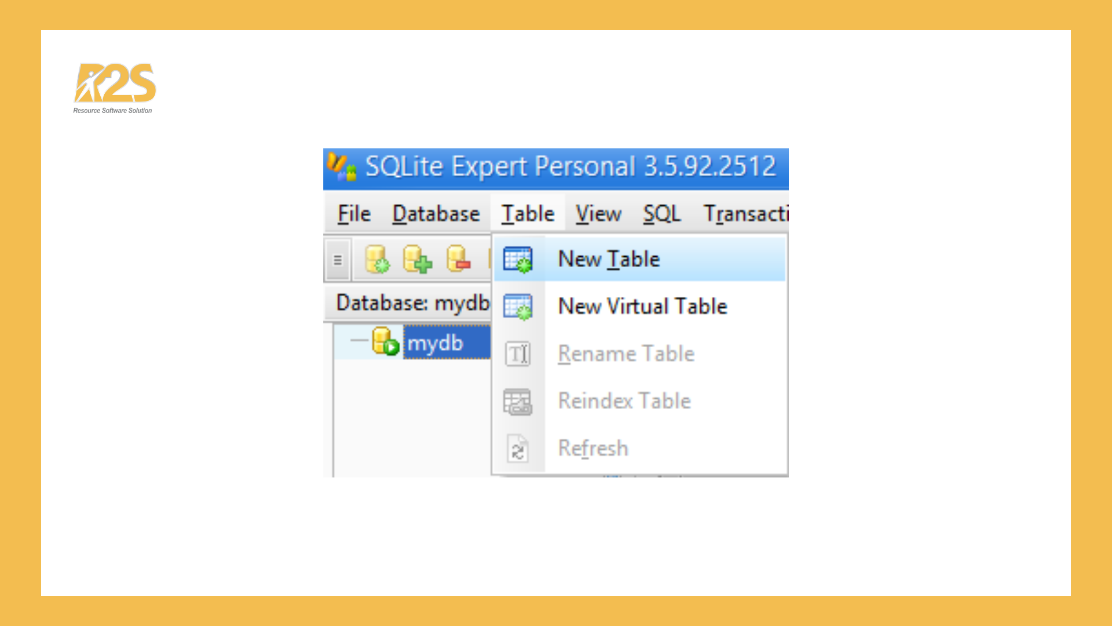The width and height of the screenshot is (1112, 626).
Task: Choose Refresh from the Table menu
Action: [x=592, y=448]
